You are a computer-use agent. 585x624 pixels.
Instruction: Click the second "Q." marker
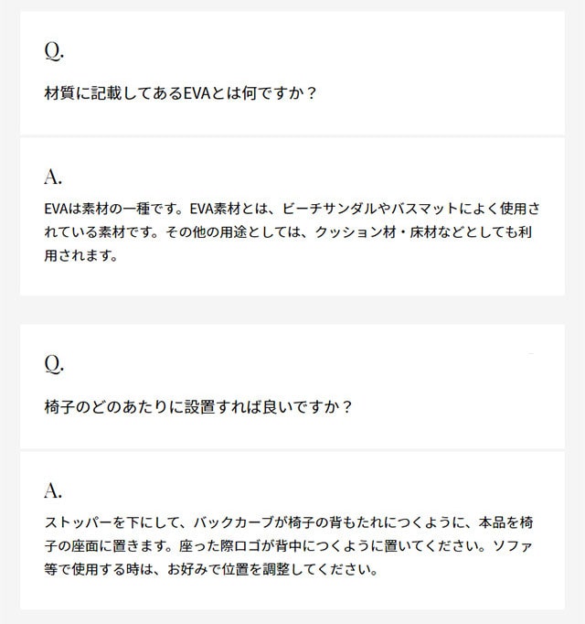tap(54, 363)
